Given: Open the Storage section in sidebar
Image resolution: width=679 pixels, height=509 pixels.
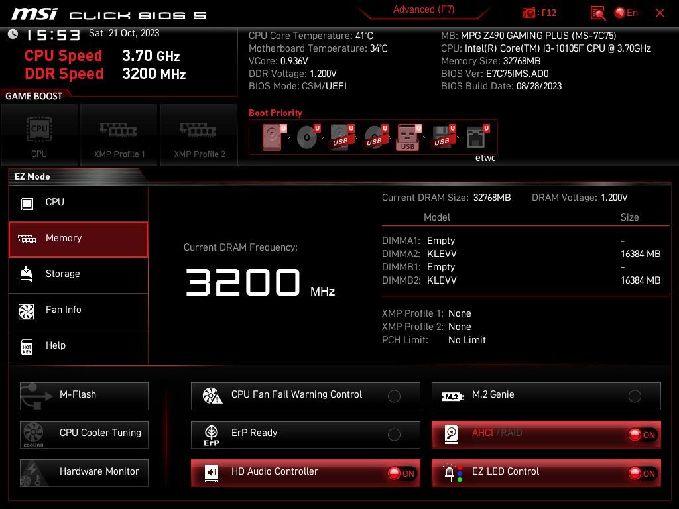Looking at the screenshot, I should pyautogui.click(x=78, y=275).
